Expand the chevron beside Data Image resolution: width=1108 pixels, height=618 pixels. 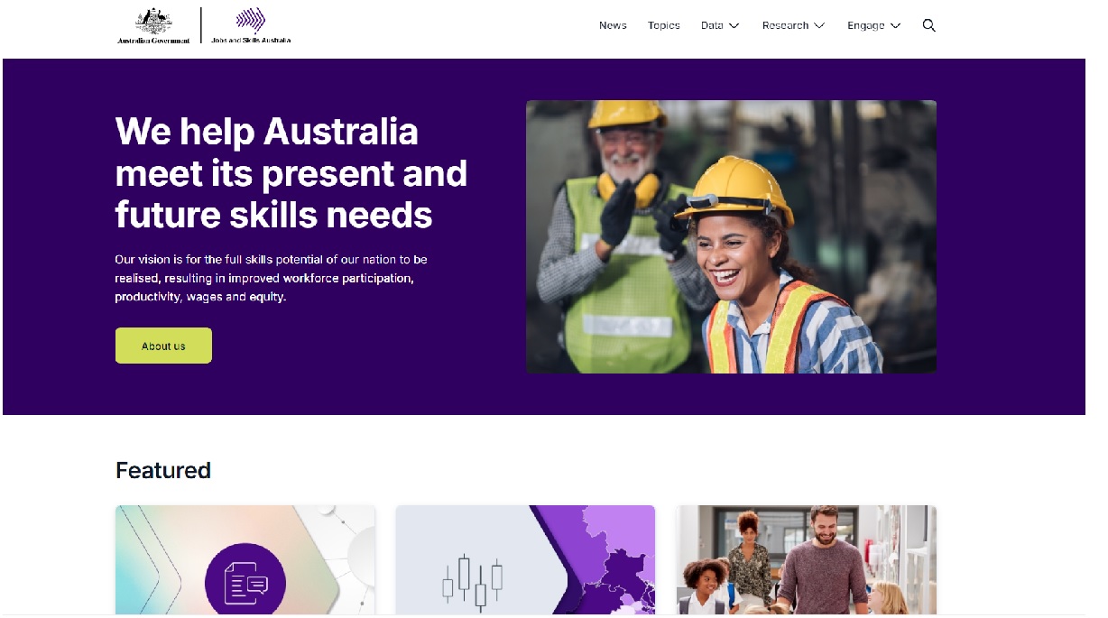(x=734, y=25)
